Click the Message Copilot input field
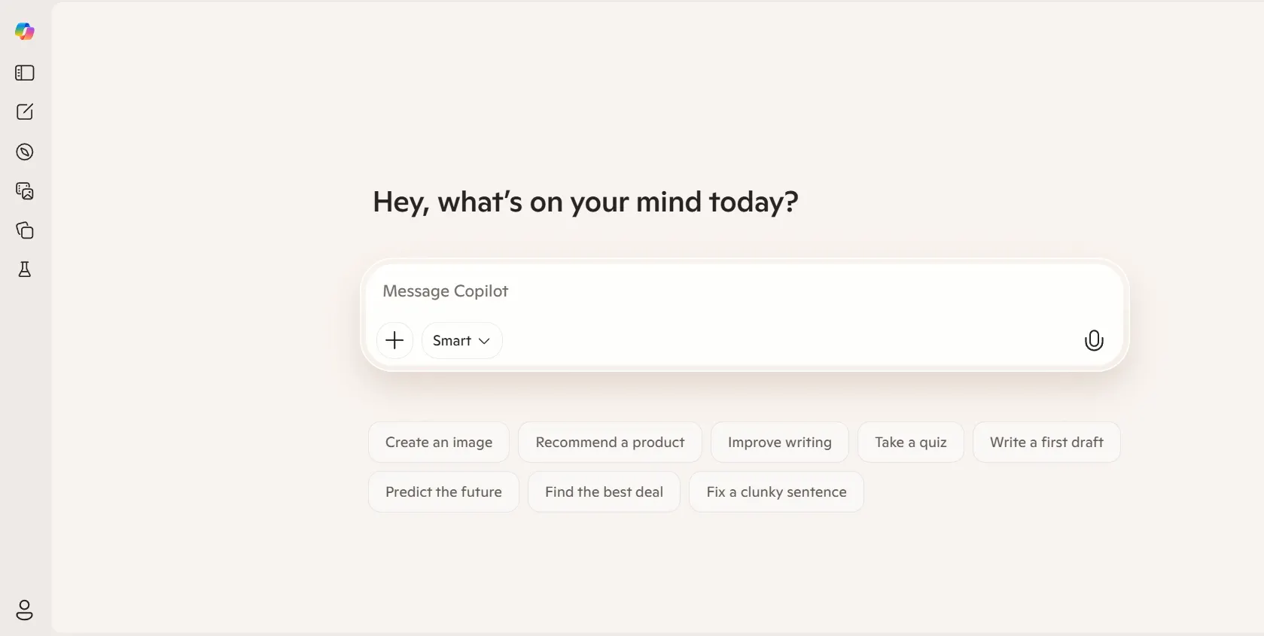 pyautogui.click(x=745, y=291)
